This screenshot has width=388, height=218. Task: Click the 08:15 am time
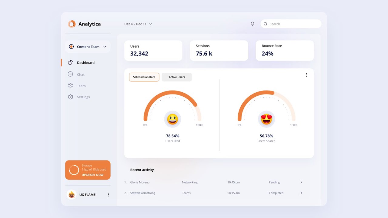pyautogui.click(x=234, y=193)
